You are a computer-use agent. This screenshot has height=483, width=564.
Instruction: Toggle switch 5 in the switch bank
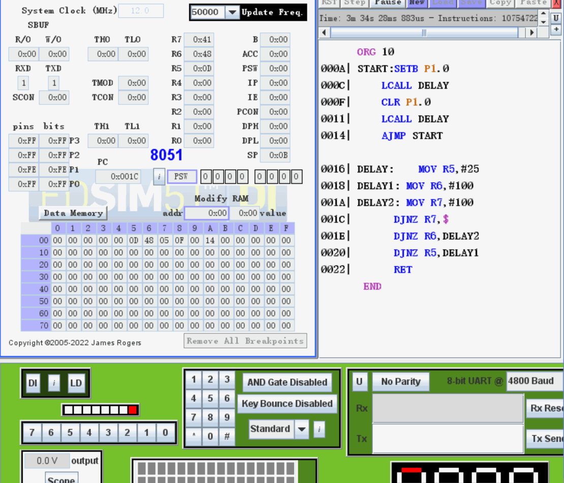pos(70,433)
